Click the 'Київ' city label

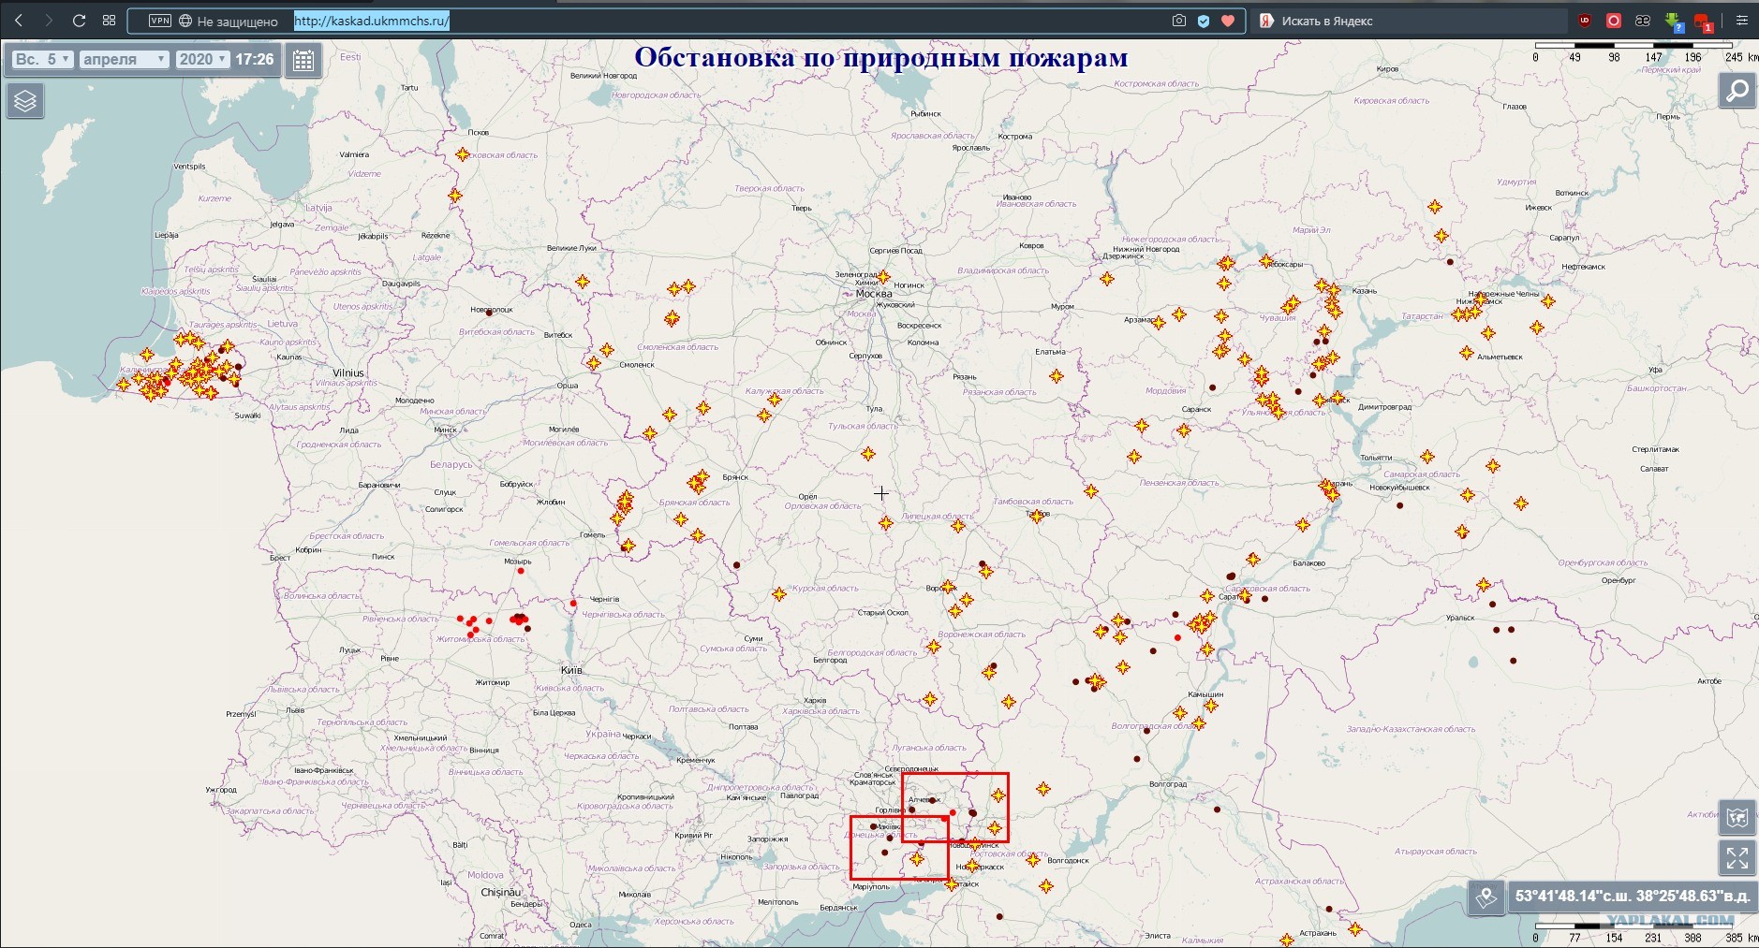click(x=570, y=670)
